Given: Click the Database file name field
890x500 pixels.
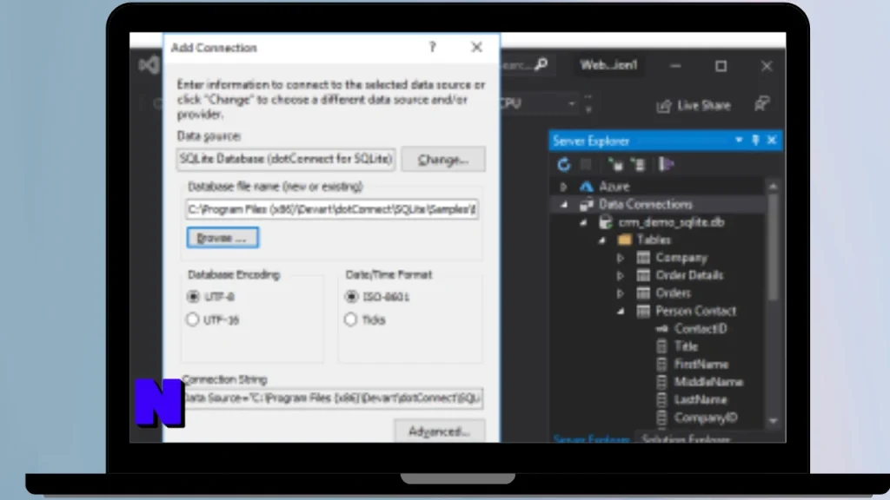Looking at the screenshot, I should click(332, 209).
